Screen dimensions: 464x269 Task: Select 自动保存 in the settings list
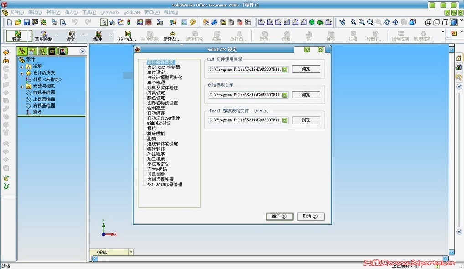pyautogui.click(x=156, y=113)
